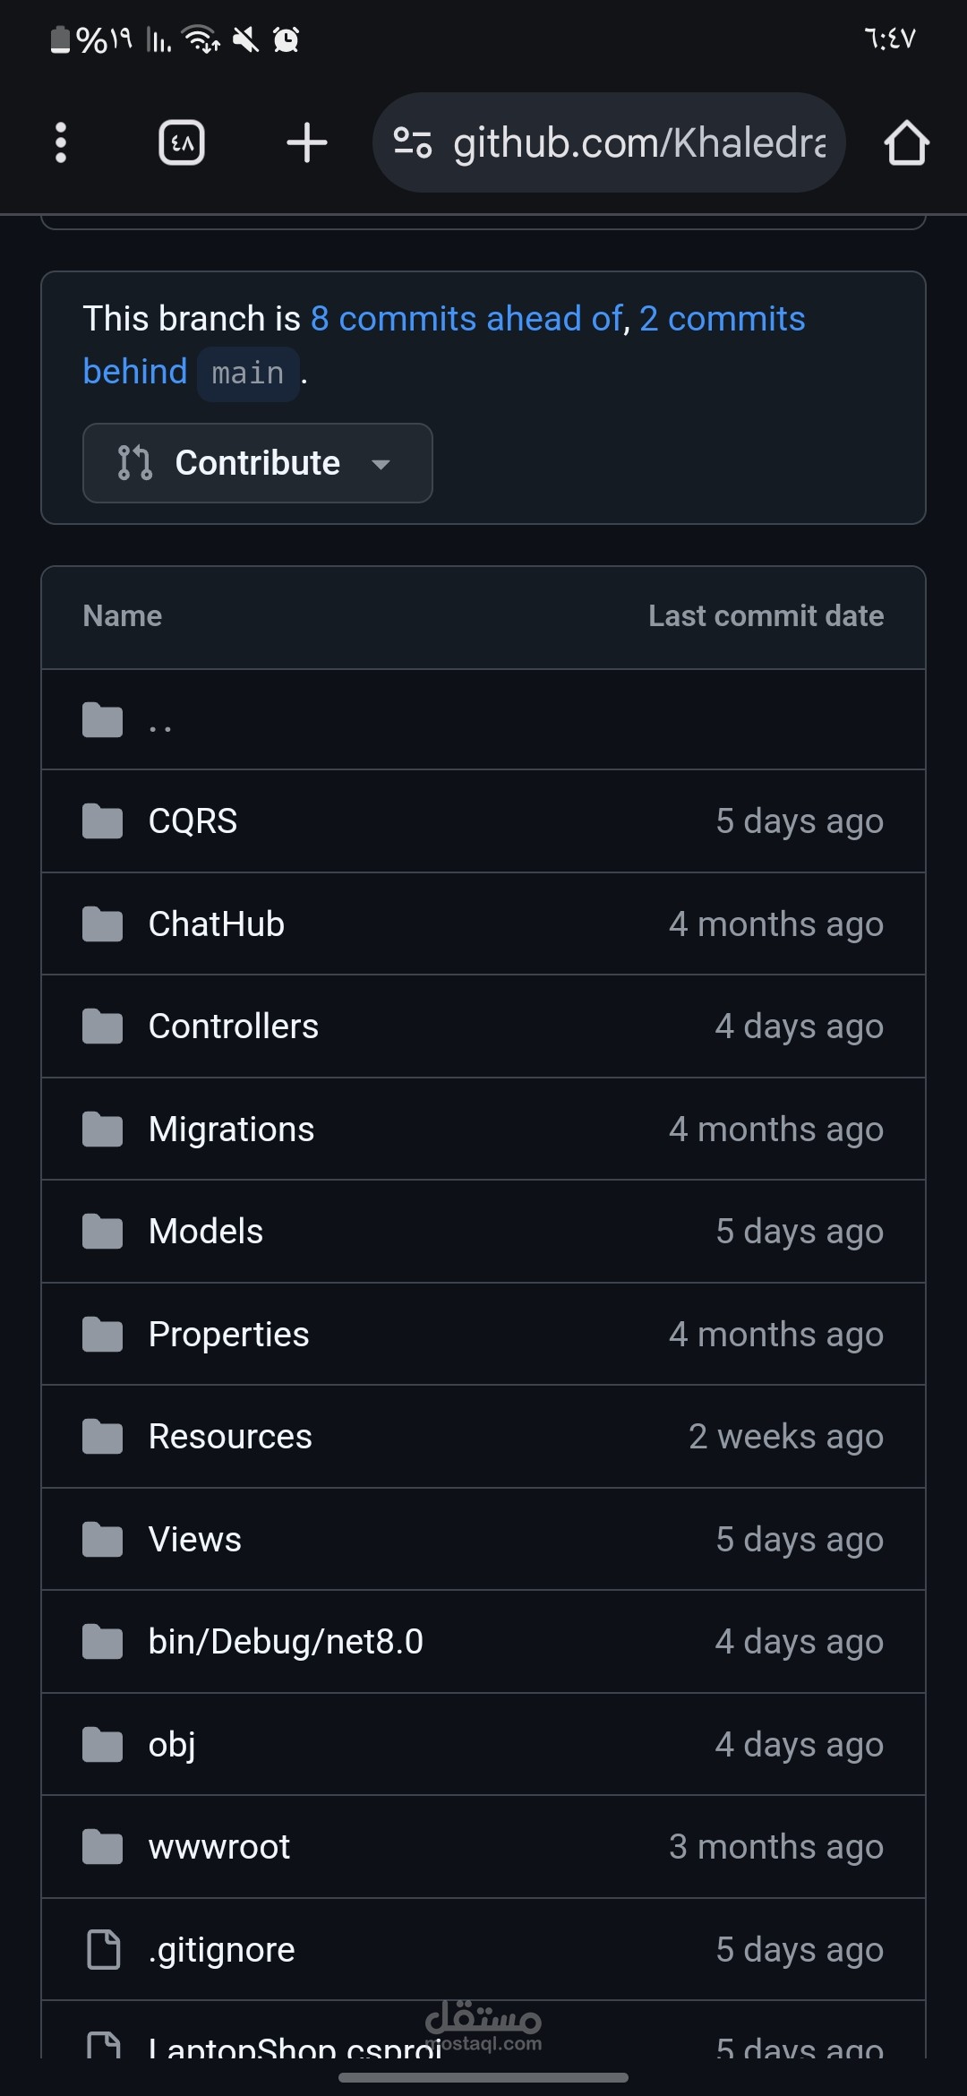Image resolution: width=967 pixels, height=2096 pixels.
Task: Tap the github.com address bar
Action: 609,142
